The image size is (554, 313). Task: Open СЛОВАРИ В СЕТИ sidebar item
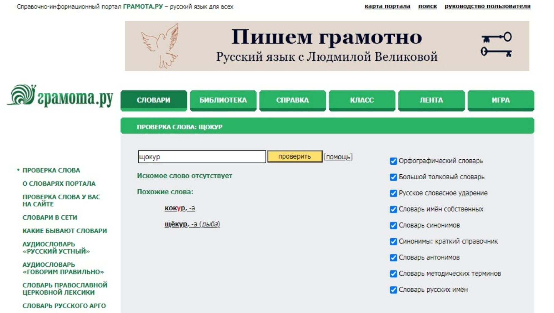[50, 218]
